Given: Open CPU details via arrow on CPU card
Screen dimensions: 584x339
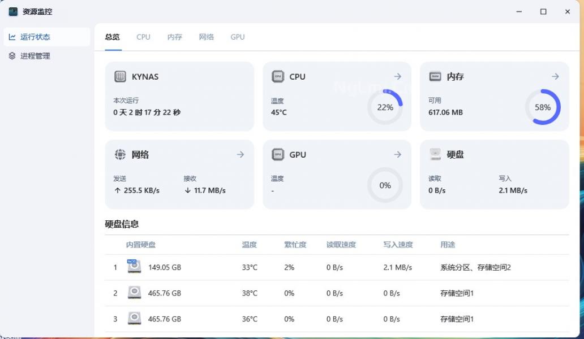Looking at the screenshot, I should pos(398,76).
